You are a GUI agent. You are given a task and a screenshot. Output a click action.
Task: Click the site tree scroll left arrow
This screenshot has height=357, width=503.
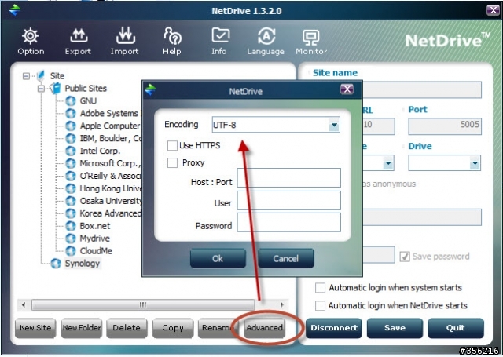(24, 304)
